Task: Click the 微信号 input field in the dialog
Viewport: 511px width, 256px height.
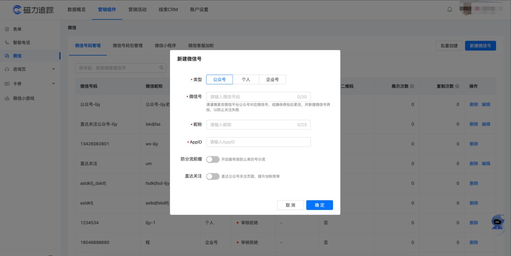Action: pos(258,97)
